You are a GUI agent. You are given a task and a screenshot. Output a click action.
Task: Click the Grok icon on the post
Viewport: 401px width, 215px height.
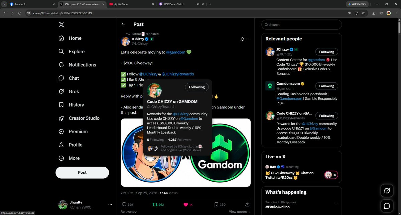click(x=243, y=39)
